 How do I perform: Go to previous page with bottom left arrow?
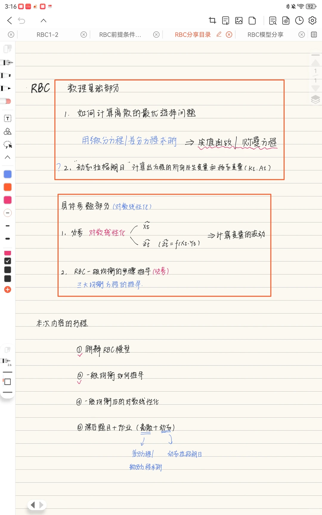coord(33,505)
